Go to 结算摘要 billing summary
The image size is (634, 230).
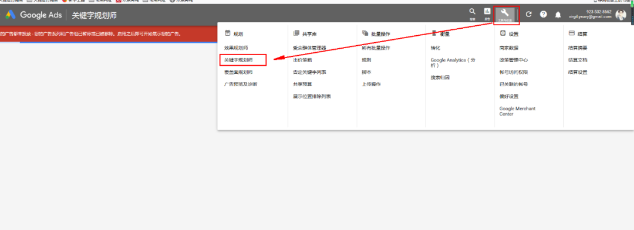[x=578, y=48]
